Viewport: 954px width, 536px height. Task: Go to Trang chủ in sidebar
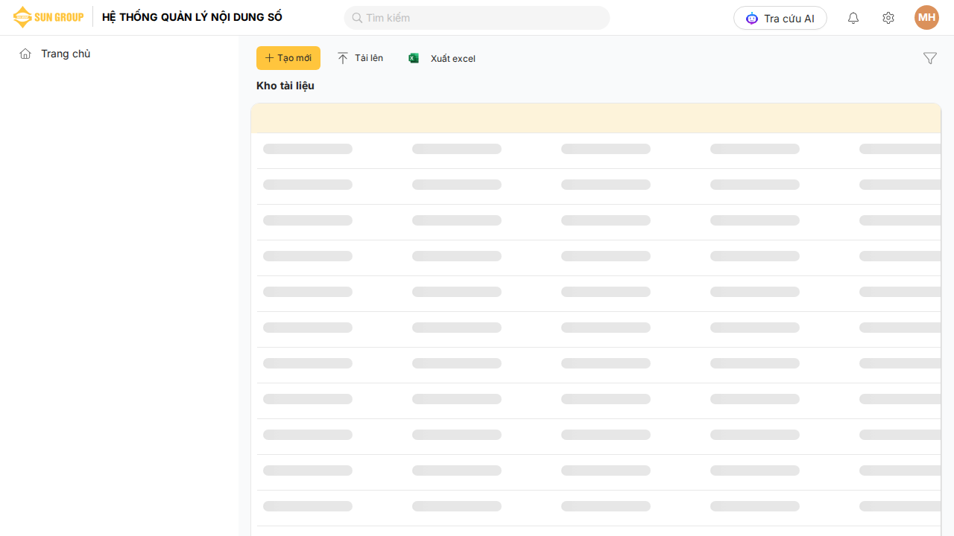(x=66, y=54)
